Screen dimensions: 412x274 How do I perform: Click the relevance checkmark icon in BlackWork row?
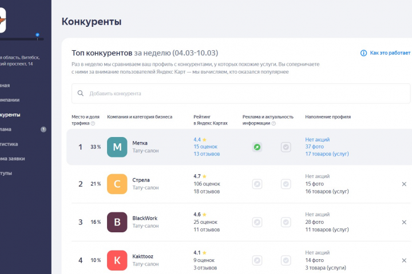point(286,223)
